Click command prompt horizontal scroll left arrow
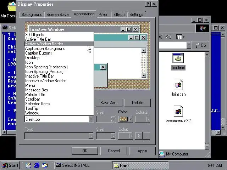This screenshot has width=227, height=170. 4,132
